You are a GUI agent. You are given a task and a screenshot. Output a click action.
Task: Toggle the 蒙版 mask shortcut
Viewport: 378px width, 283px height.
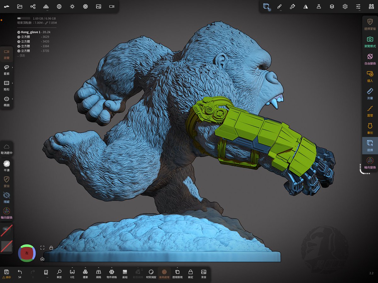[6, 182]
